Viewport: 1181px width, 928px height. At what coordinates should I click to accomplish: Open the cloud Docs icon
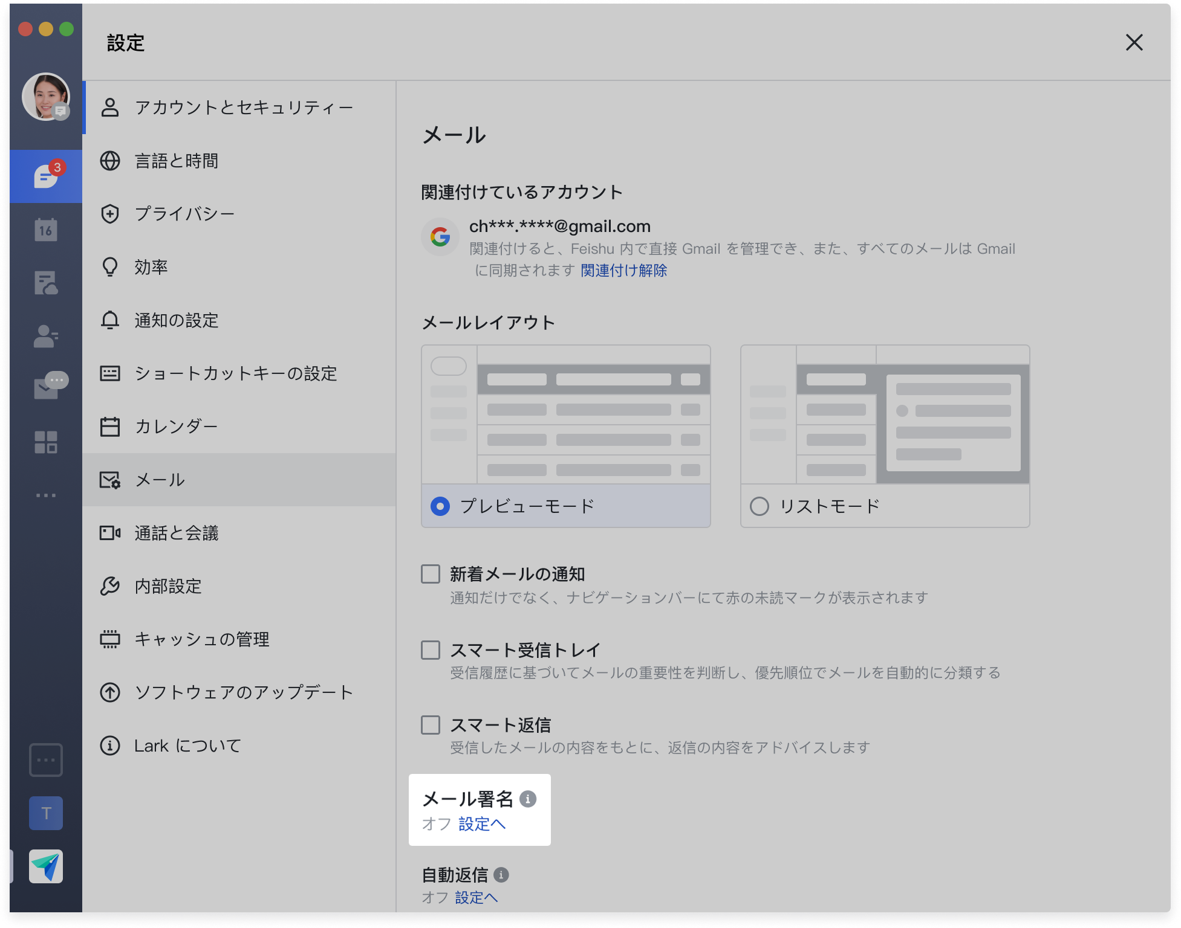[x=46, y=283]
